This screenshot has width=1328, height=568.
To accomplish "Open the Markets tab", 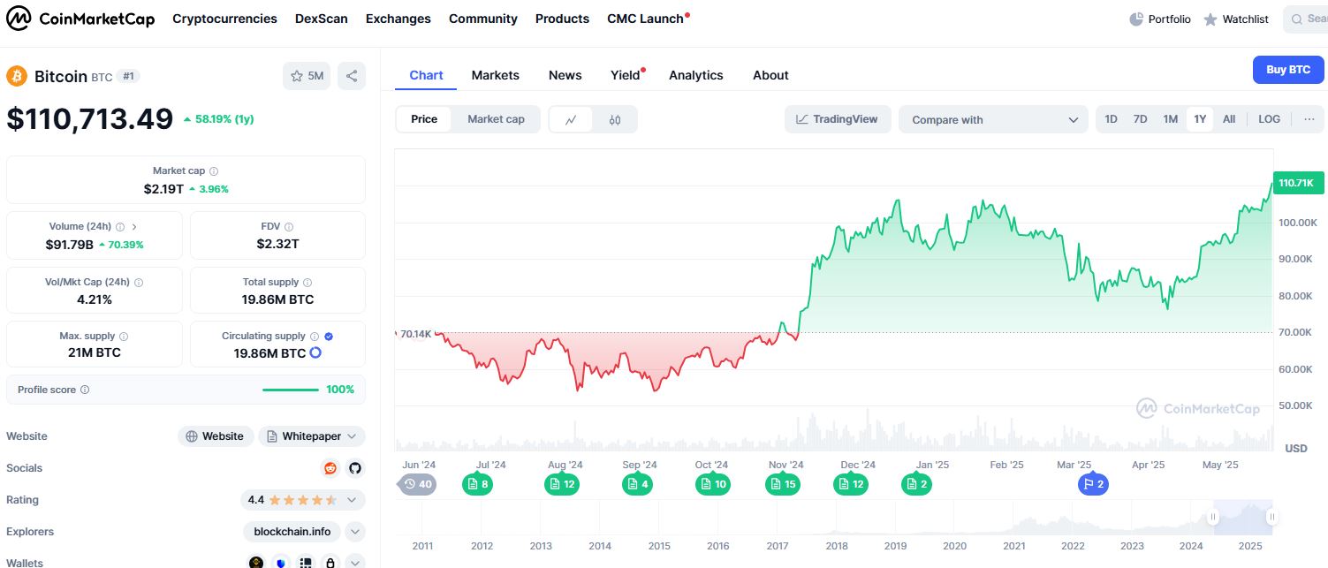I will click(x=495, y=75).
